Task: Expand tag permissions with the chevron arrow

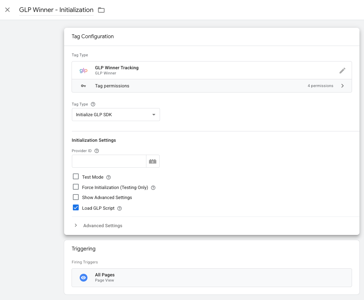Action: click(x=343, y=86)
